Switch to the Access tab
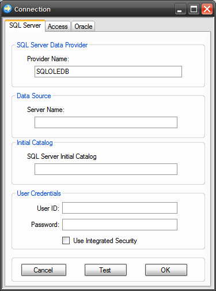216x291 pixels. [x=58, y=27]
